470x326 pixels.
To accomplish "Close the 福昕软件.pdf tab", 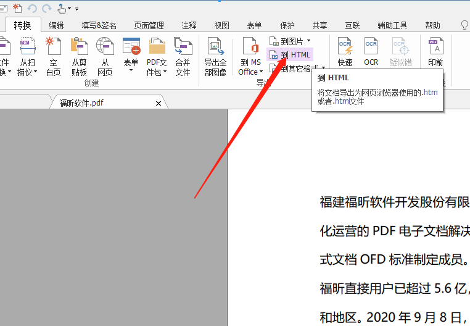I will coord(159,103).
